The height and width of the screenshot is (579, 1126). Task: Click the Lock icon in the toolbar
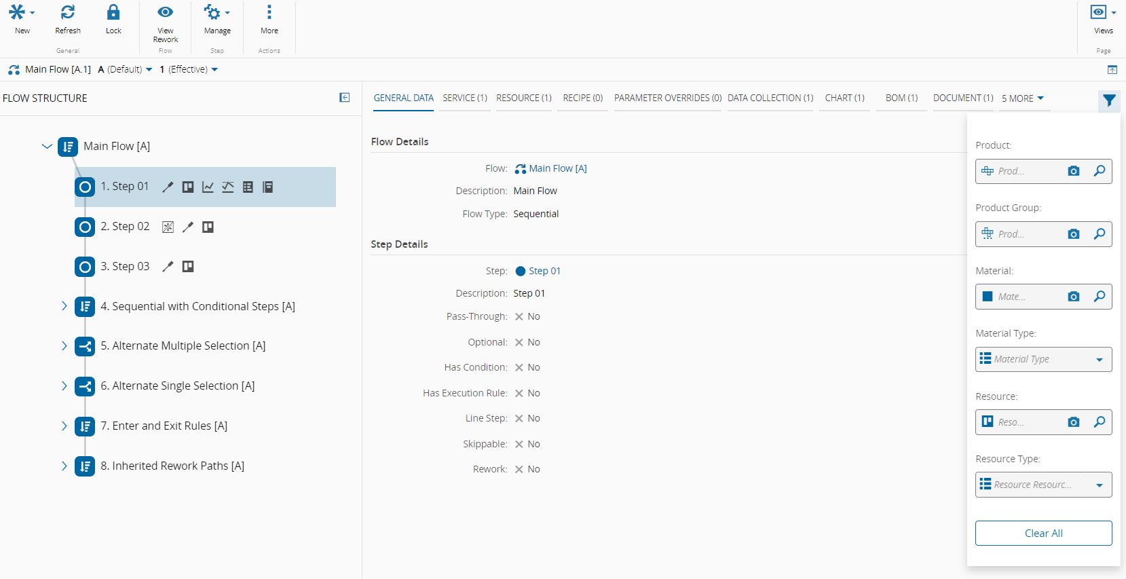[113, 13]
